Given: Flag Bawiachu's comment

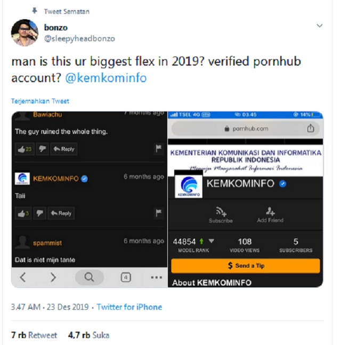Looking at the screenshot, I should (x=159, y=149).
